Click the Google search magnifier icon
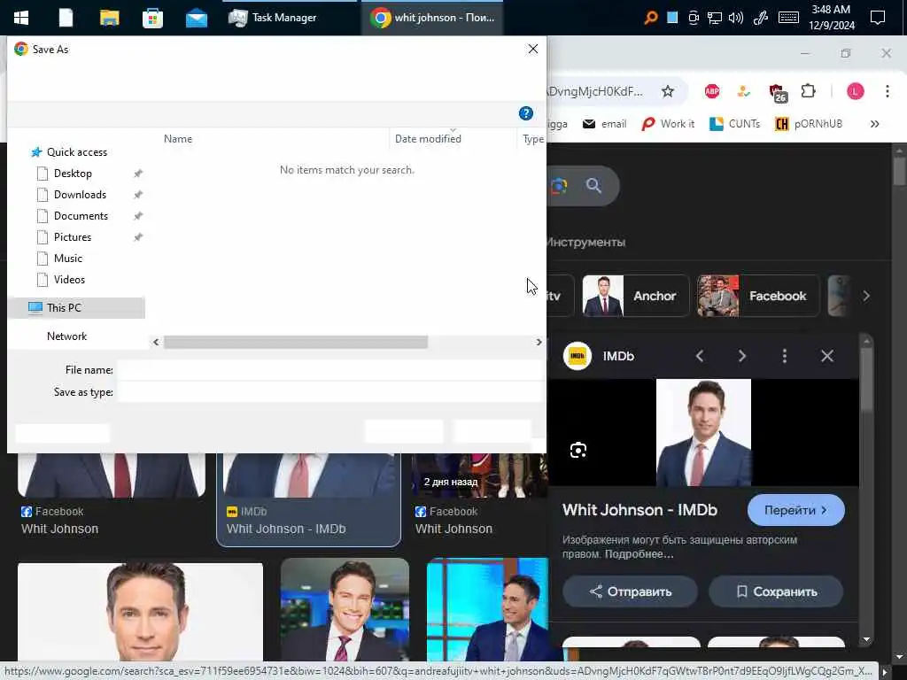This screenshot has height=680, width=907. pos(593,186)
